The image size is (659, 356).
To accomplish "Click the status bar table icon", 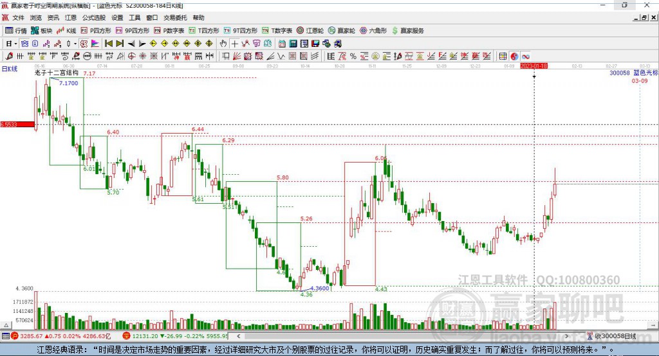I will pyautogui.click(x=5, y=336).
